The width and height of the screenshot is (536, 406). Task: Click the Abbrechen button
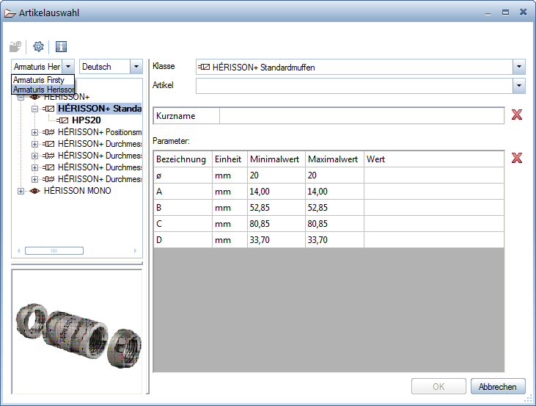click(498, 386)
